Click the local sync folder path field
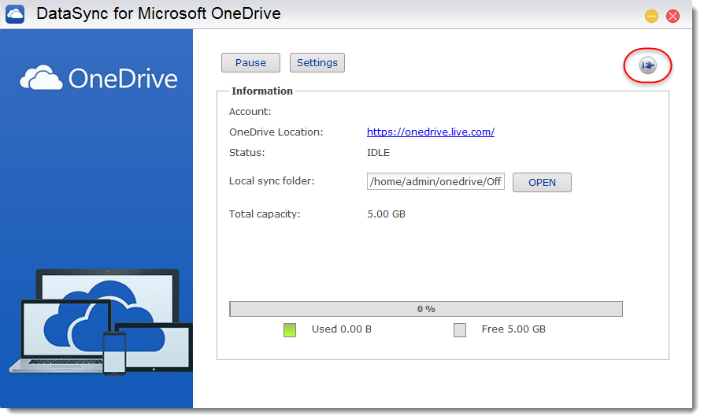Screen dimensions: 704x420 pyautogui.click(x=435, y=181)
